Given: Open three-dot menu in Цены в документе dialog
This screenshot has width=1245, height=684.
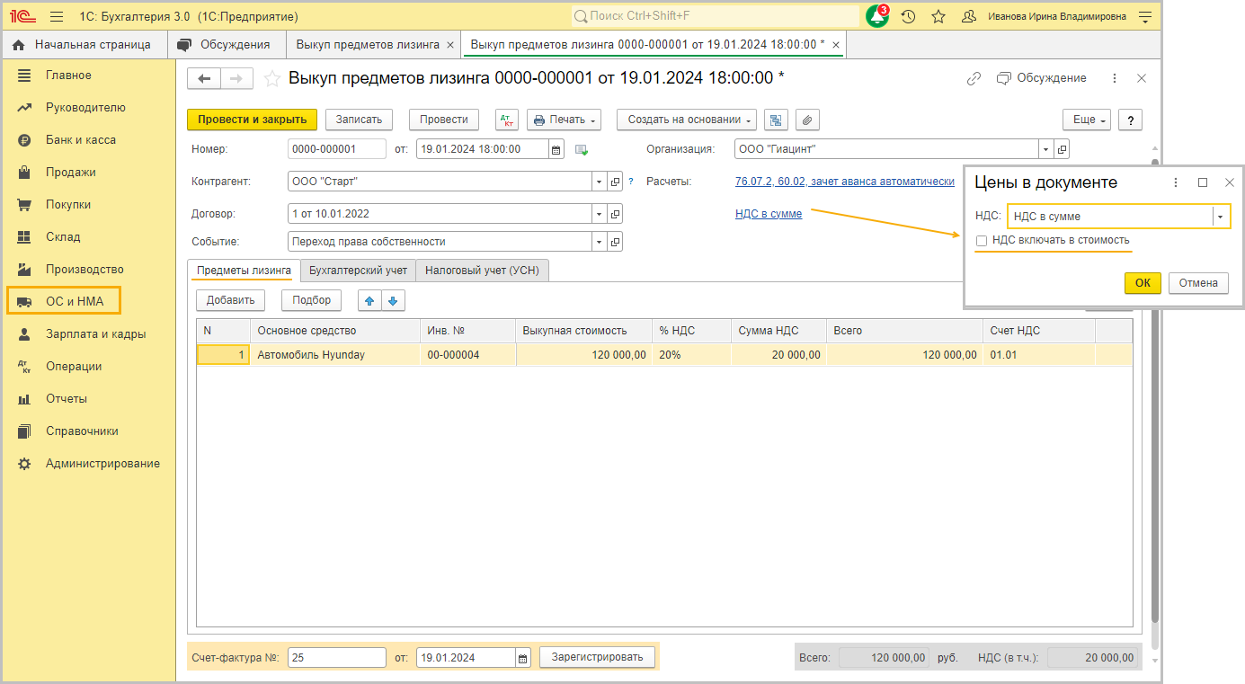Looking at the screenshot, I should pyautogui.click(x=1176, y=182).
